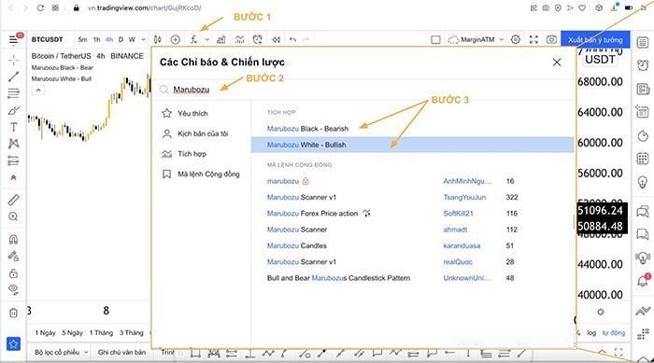Select the layout square icon

pos(435,39)
